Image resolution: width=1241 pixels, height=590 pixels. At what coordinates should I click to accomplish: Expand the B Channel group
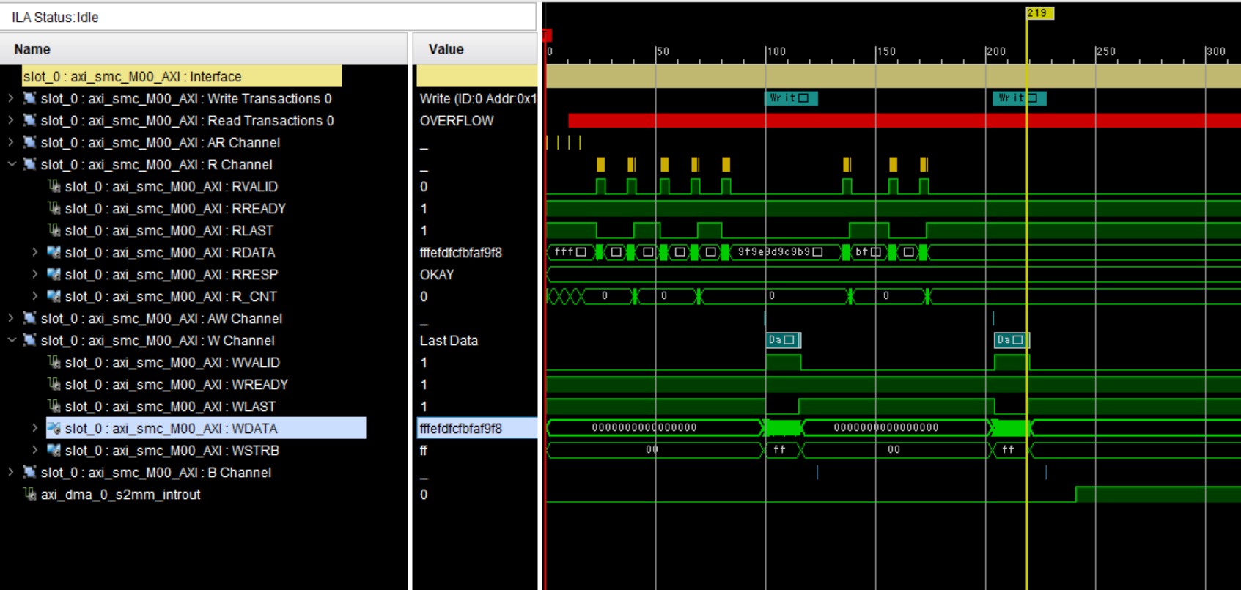(x=10, y=472)
